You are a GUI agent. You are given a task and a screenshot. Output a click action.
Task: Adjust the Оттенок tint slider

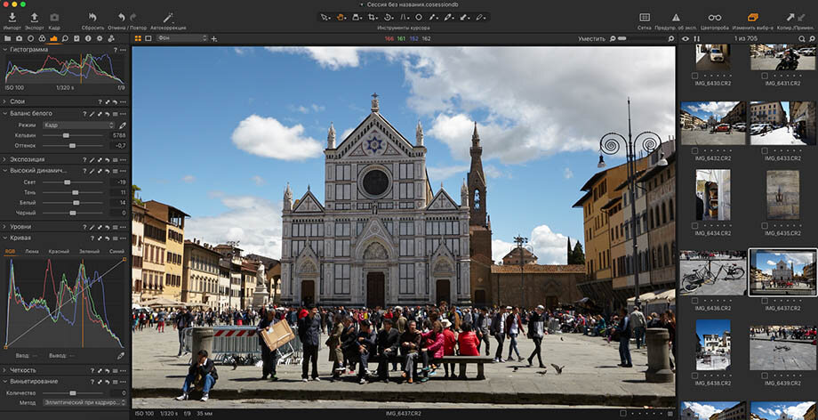pyautogui.click(x=73, y=146)
